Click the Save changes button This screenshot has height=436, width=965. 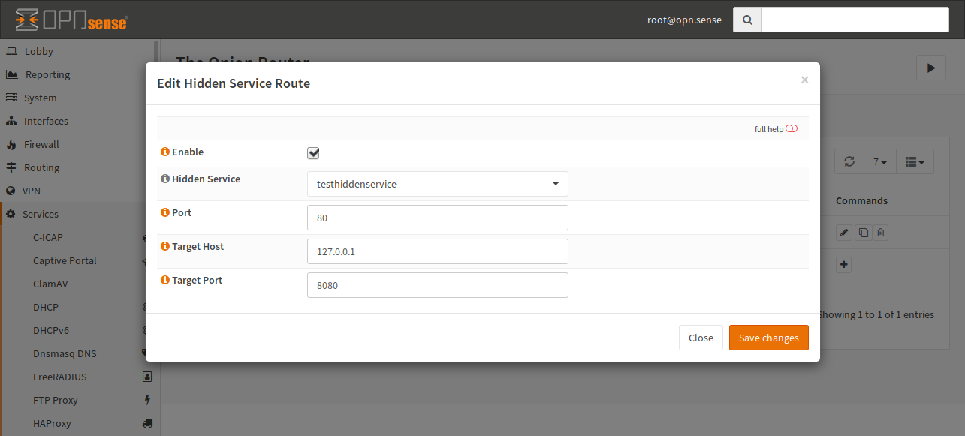[x=768, y=338]
